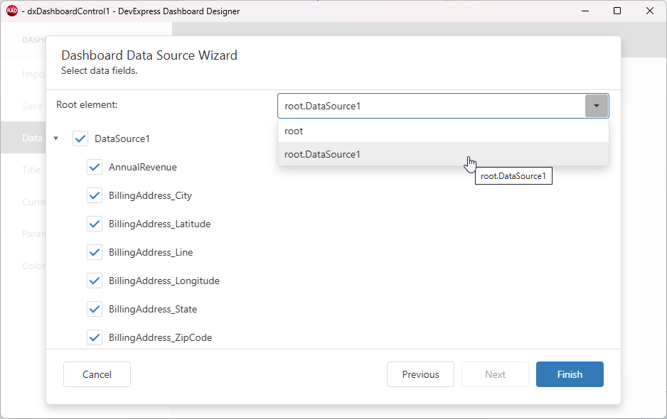Click the Finish button
This screenshot has width=667, height=419.
click(570, 374)
